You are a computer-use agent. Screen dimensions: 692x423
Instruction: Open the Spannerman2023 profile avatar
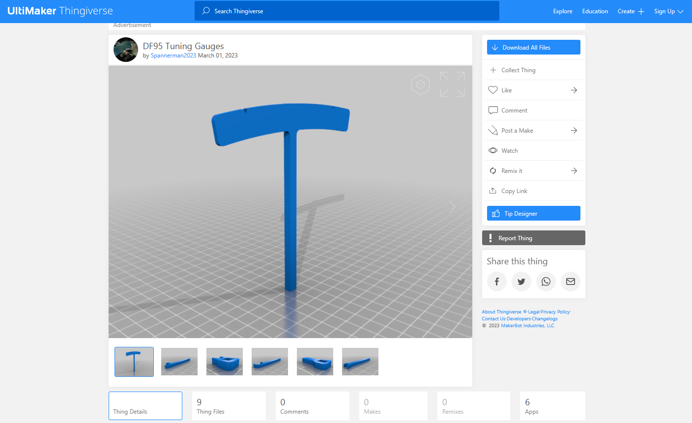pyautogui.click(x=126, y=50)
